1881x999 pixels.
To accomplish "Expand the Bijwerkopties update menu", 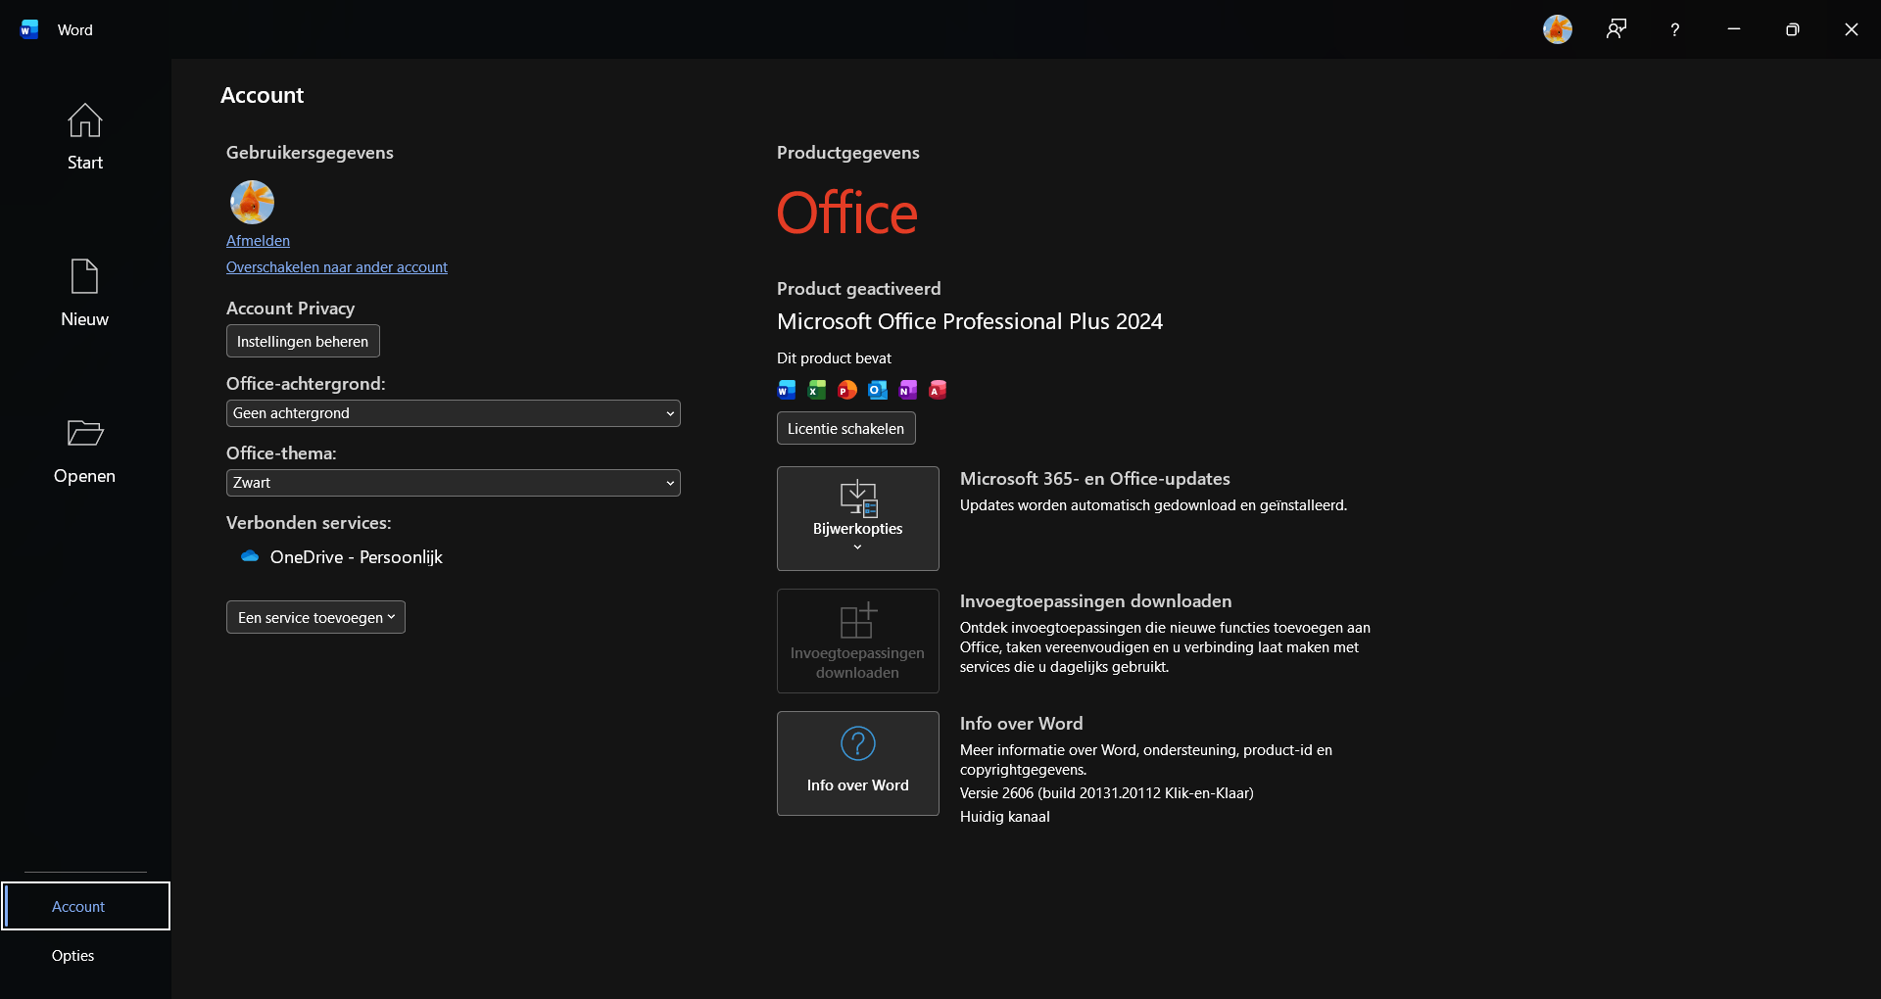I will pos(858,518).
